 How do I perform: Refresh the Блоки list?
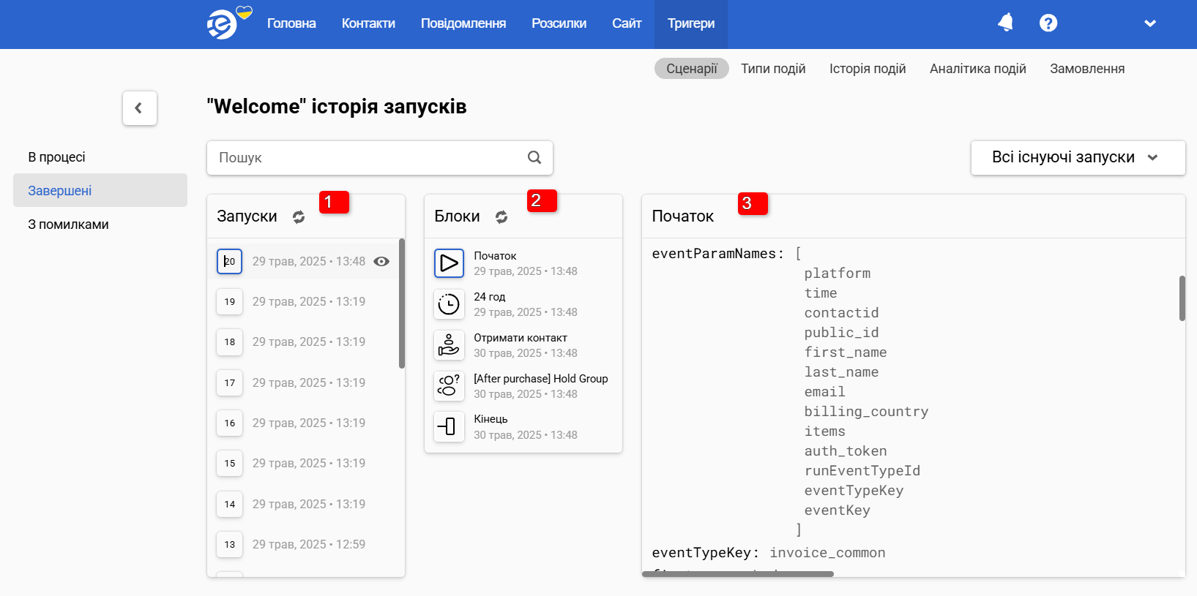coord(501,217)
